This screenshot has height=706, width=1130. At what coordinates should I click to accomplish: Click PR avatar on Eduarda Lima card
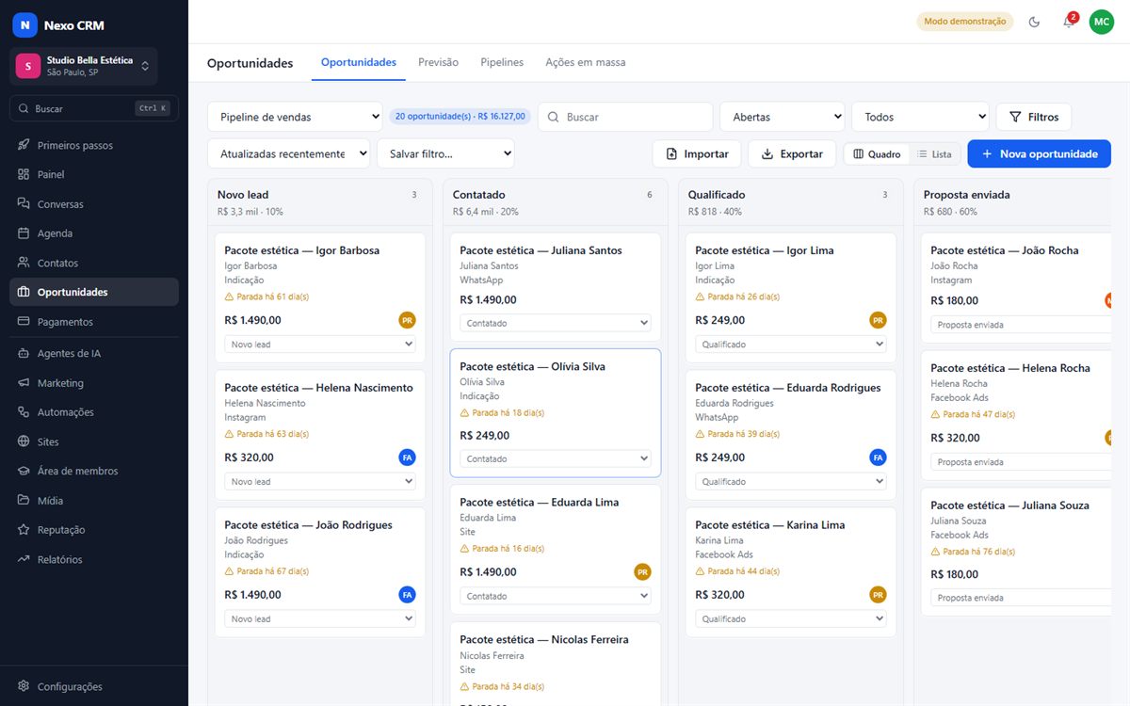[642, 571]
